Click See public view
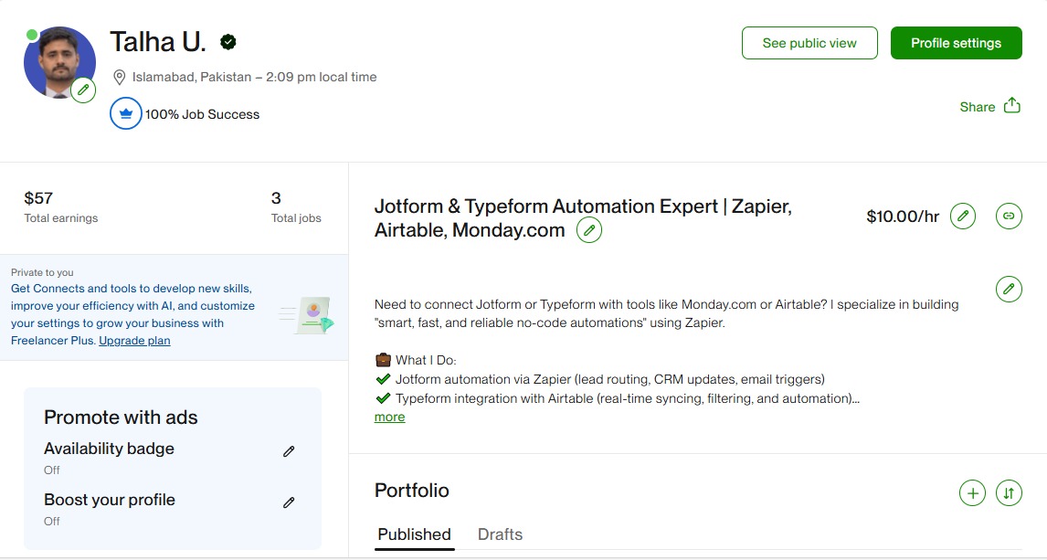 pyautogui.click(x=809, y=42)
